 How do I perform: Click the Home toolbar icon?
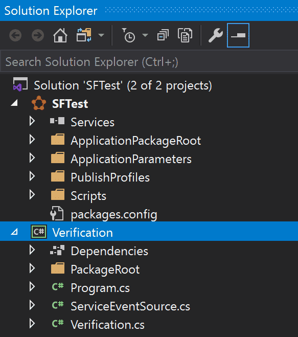60,35
